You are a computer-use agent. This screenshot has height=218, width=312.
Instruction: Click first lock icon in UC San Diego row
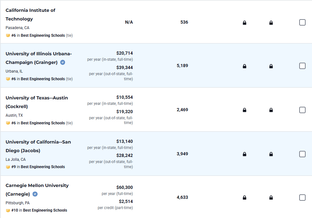pyautogui.click(x=245, y=154)
